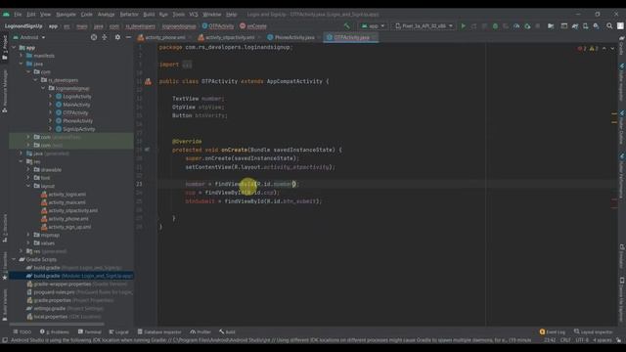
Task: Click the Collapse All icon in Project panel
Action: point(105,37)
